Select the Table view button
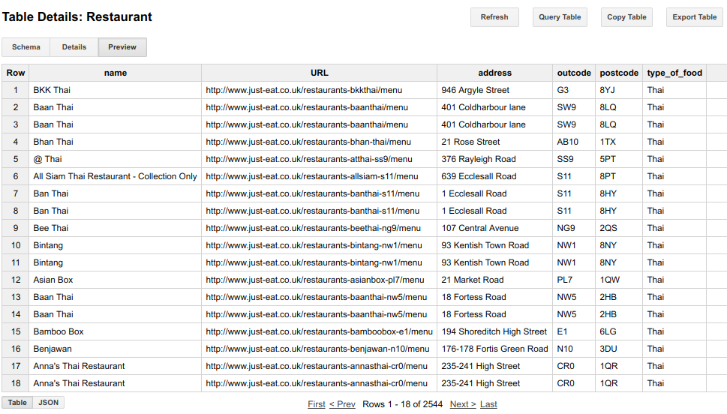This screenshot has height=414, width=727. pyautogui.click(x=17, y=403)
